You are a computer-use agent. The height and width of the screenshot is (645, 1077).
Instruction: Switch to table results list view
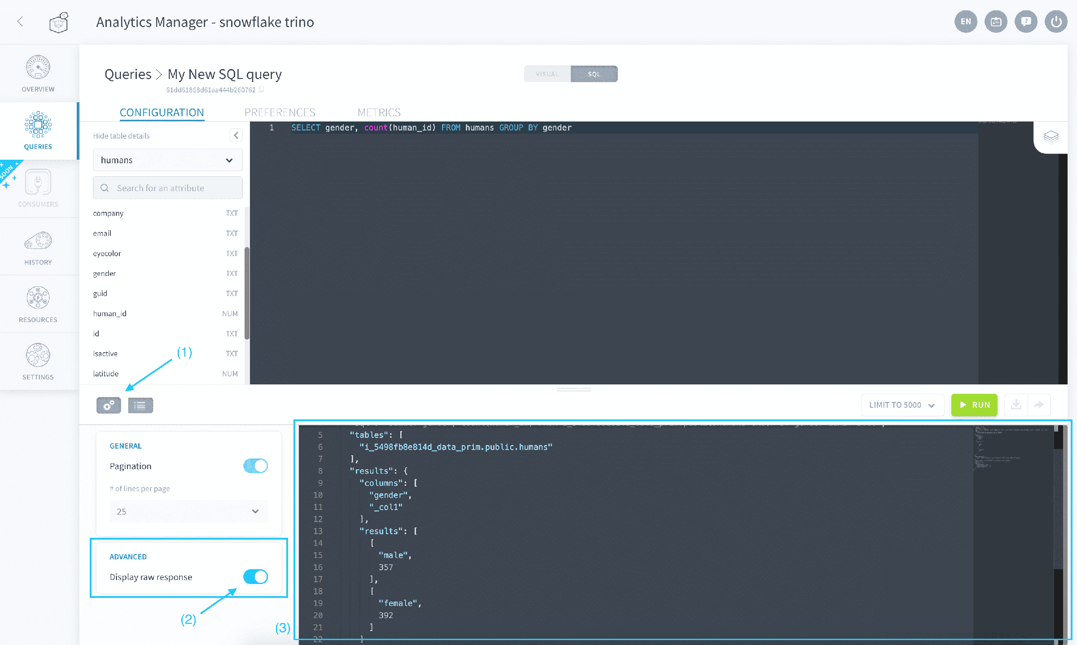click(140, 405)
